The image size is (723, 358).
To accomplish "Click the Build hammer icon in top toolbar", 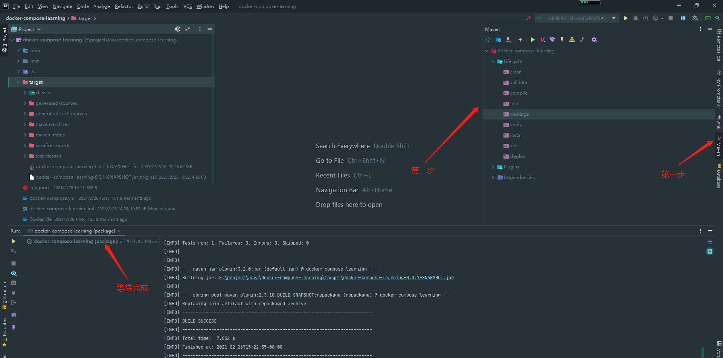I will click(528, 18).
